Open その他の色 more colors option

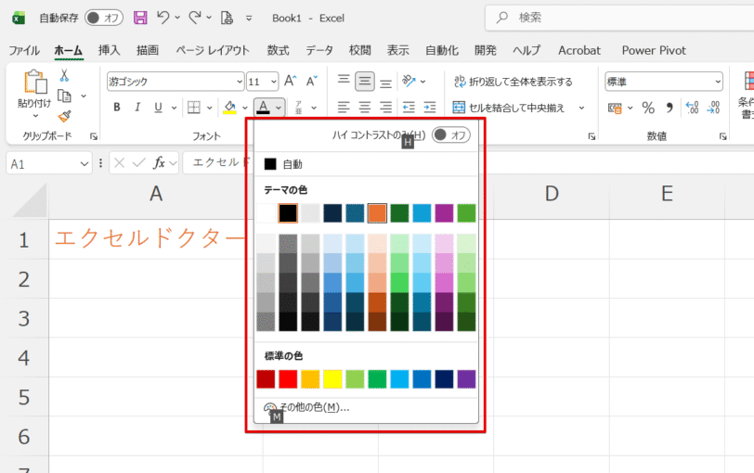pyautogui.click(x=366, y=408)
